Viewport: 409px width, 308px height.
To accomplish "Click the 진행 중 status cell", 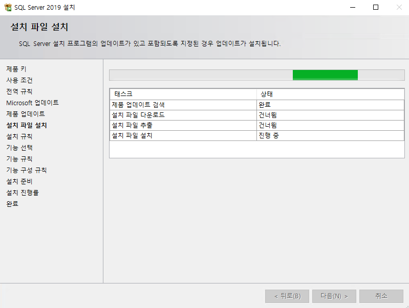I will click(x=331, y=136).
